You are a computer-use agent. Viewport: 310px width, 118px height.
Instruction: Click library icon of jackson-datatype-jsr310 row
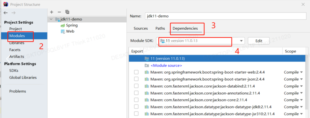tap(147, 114)
